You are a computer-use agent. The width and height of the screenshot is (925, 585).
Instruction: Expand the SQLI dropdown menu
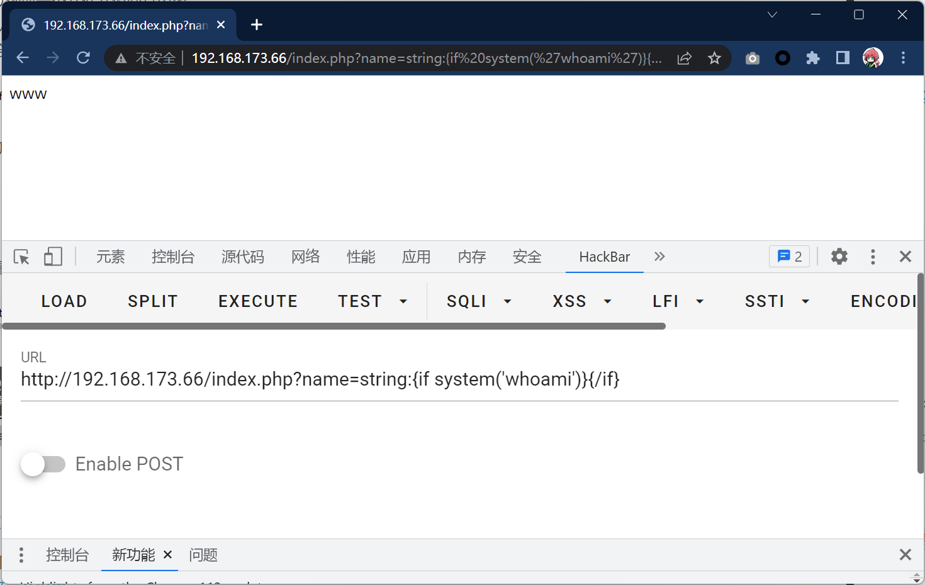click(479, 301)
